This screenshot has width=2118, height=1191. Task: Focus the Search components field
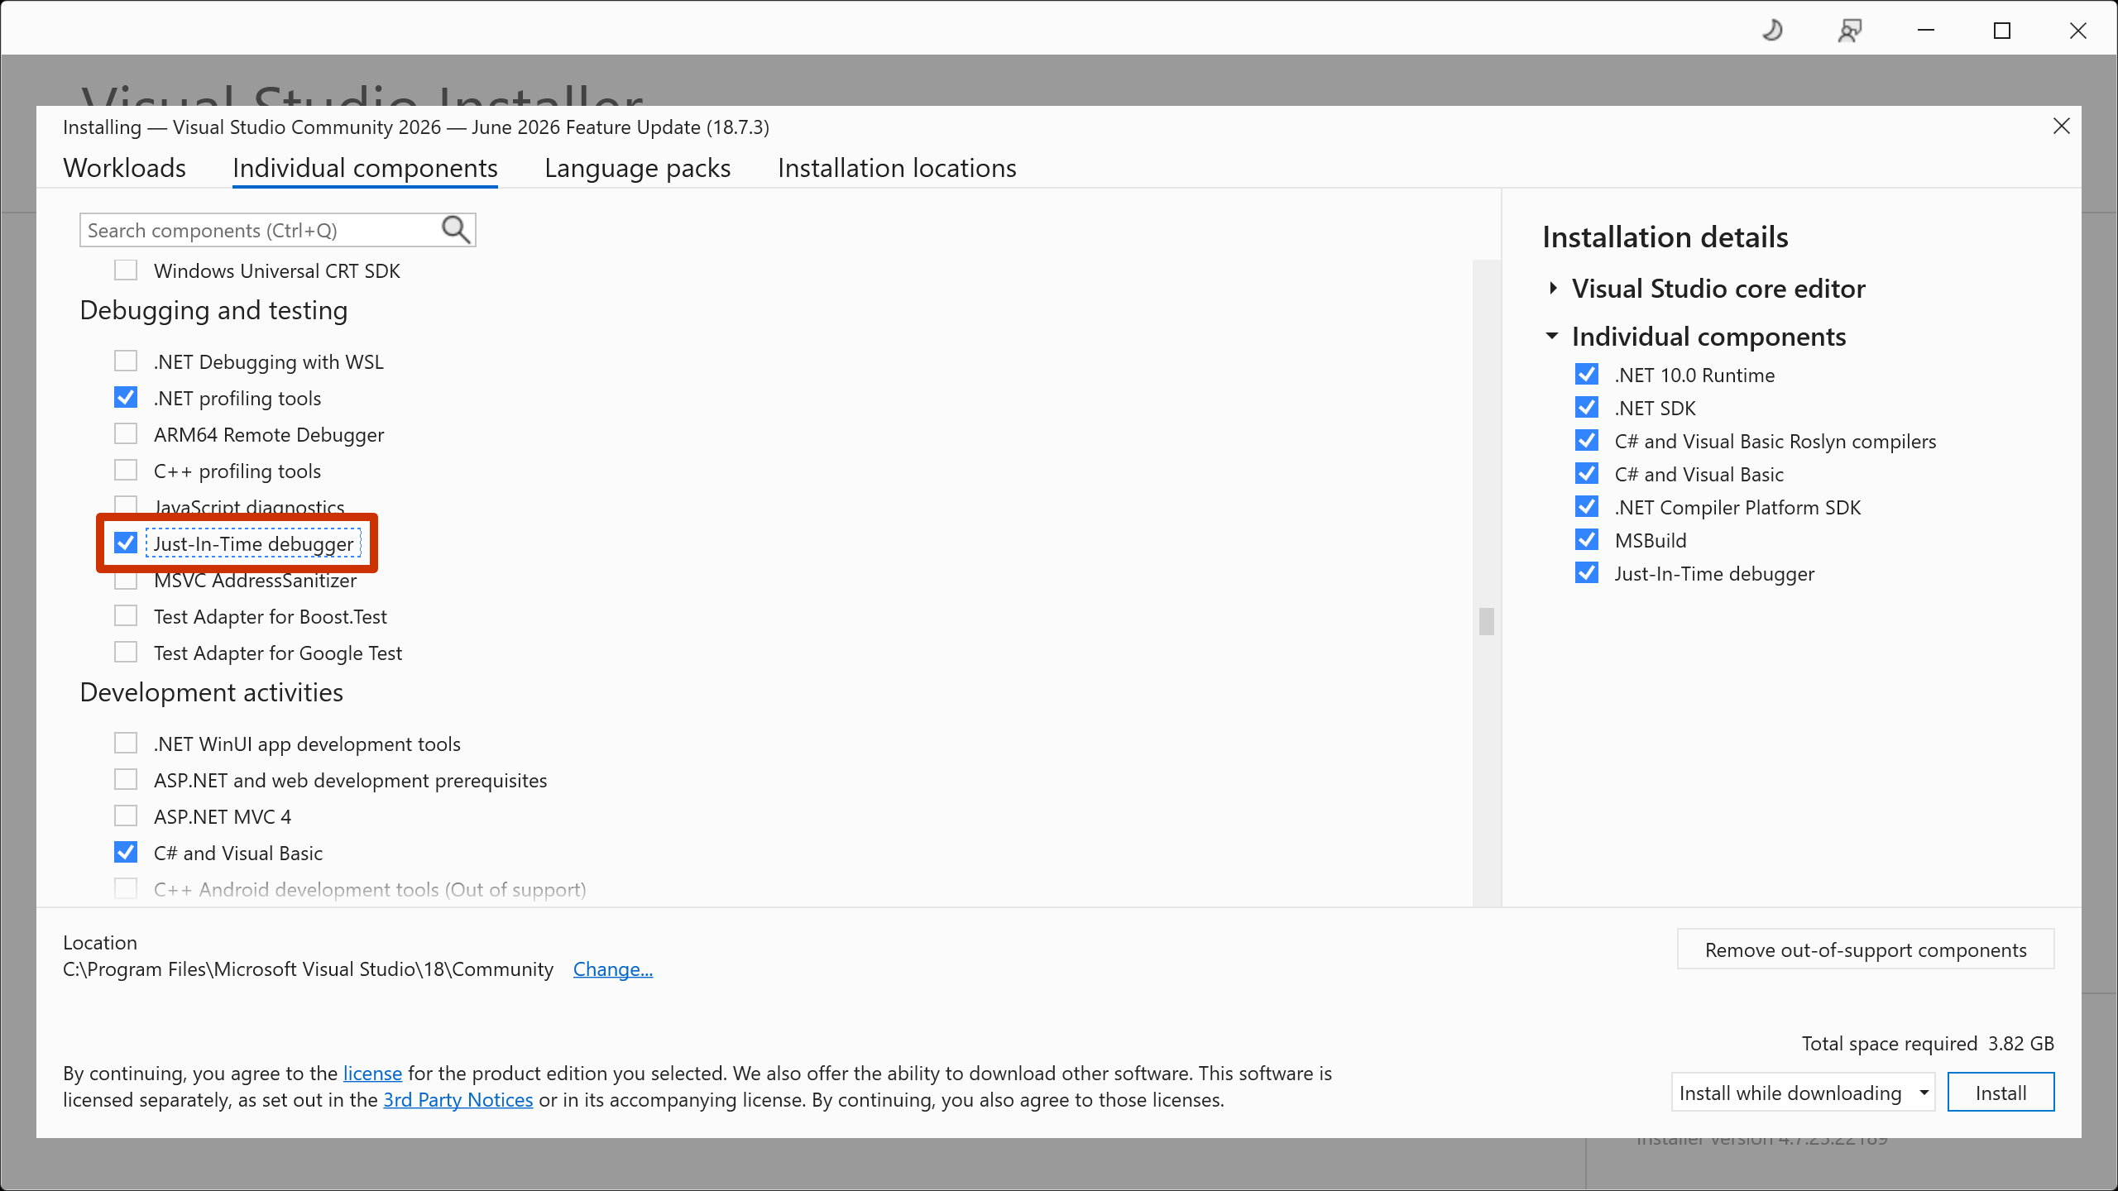[x=277, y=230]
